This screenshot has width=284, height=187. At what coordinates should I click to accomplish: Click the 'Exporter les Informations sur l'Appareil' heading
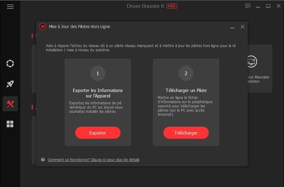[98, 93]
